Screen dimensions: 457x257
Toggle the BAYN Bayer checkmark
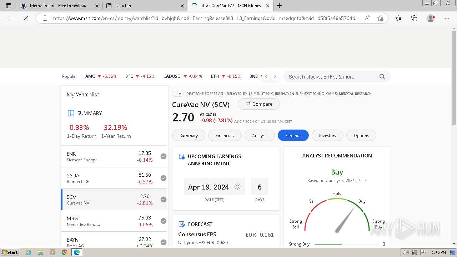164,242
